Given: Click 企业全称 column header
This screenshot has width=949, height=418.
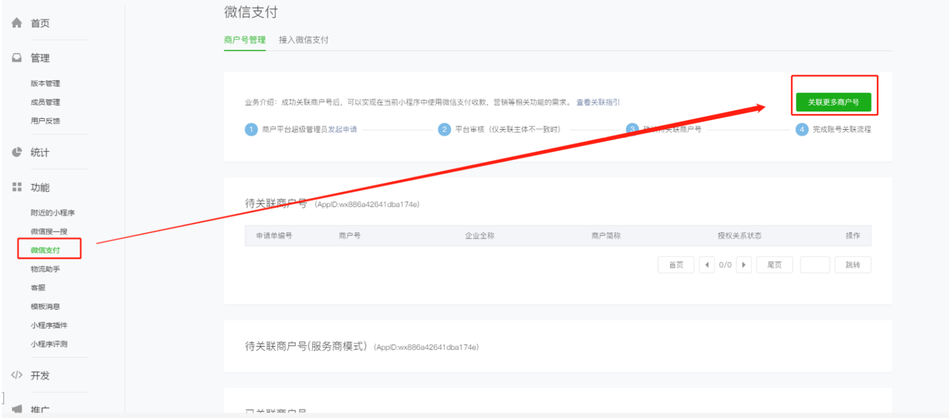Looking at the screenshot, I should pos(480,235).
